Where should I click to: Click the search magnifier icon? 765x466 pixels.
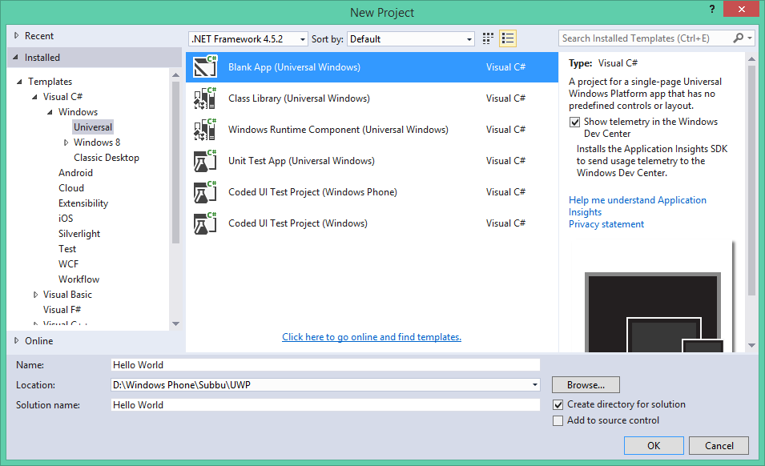pos(736,38)
